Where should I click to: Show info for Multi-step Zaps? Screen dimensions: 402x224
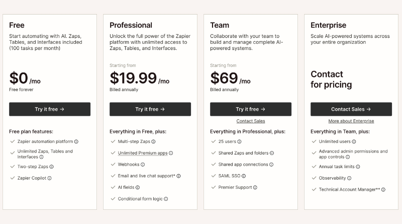pos(153,141)
